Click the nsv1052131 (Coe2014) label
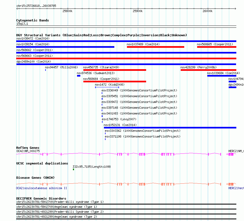 coord(120,125)
